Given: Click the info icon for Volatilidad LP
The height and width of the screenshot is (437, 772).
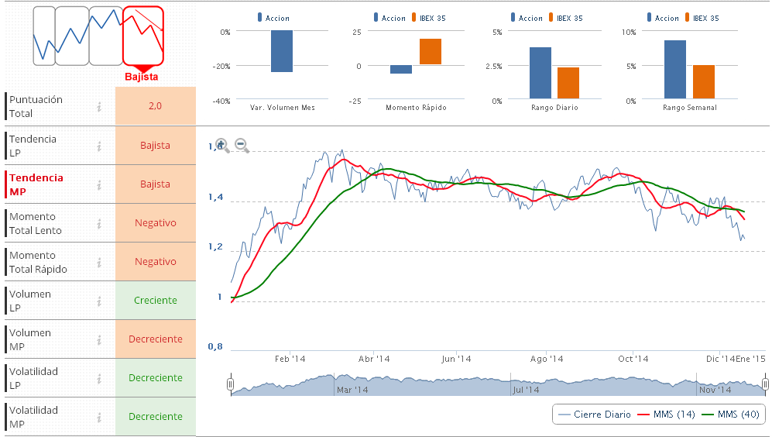Looking at the screenshot, I should 99,378.
